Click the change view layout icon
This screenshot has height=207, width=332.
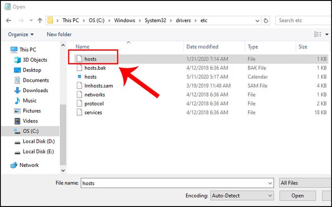318,35
